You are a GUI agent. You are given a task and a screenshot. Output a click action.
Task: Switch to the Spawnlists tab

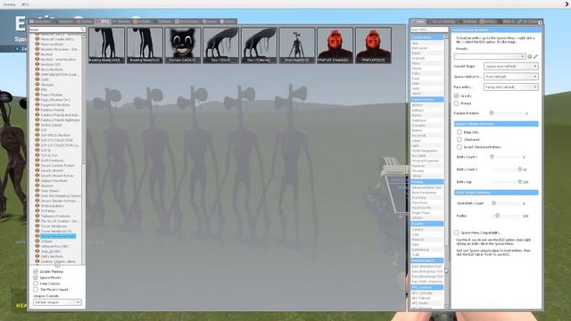40,21
